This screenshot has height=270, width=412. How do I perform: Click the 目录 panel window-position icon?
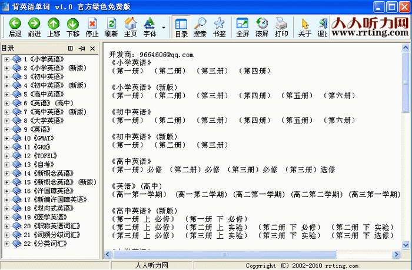coord(71,48)
